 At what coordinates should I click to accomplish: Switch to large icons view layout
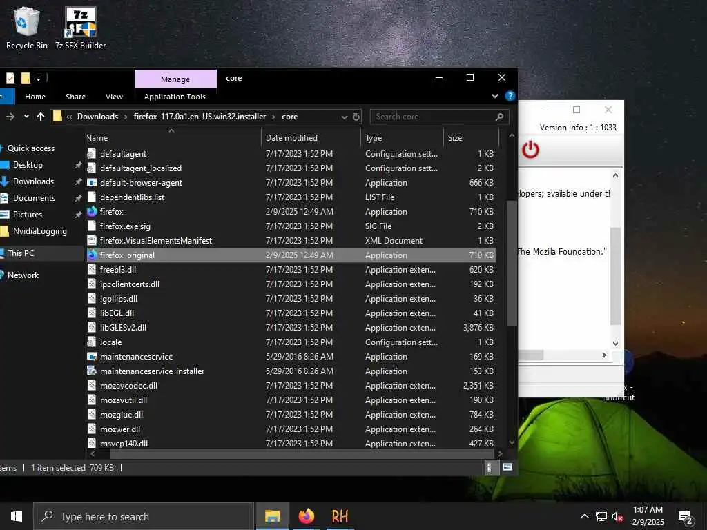(507, 467)
